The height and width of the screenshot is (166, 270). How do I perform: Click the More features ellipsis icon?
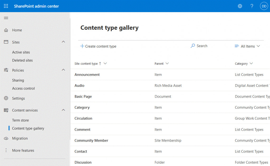(x=6, y=150)
